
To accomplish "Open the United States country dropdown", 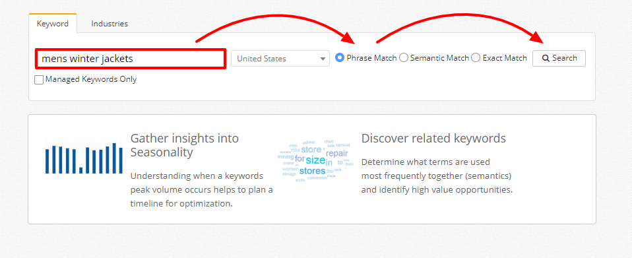I will pyautogui.click(x=280, y=59).
